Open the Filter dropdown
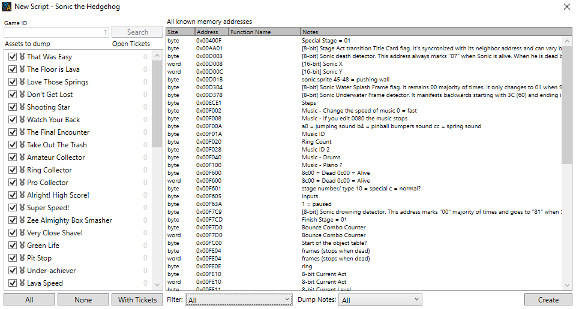Viewport: 576px width, 309px height. [239, 300]
